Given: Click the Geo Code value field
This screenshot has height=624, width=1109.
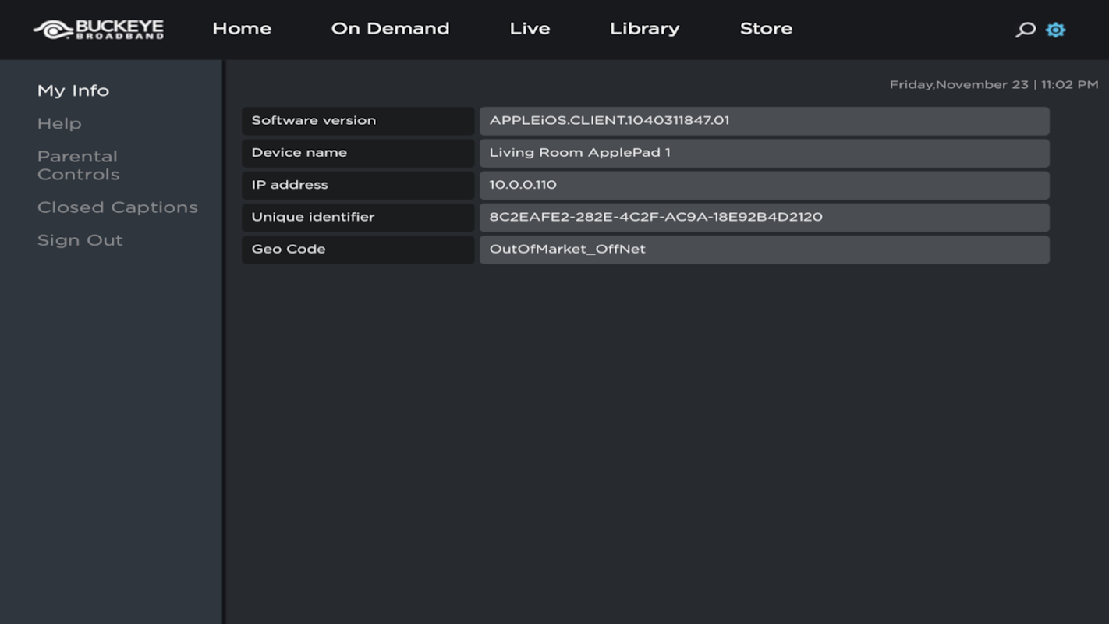Looking at the screenshot, I should coord(764,250).
